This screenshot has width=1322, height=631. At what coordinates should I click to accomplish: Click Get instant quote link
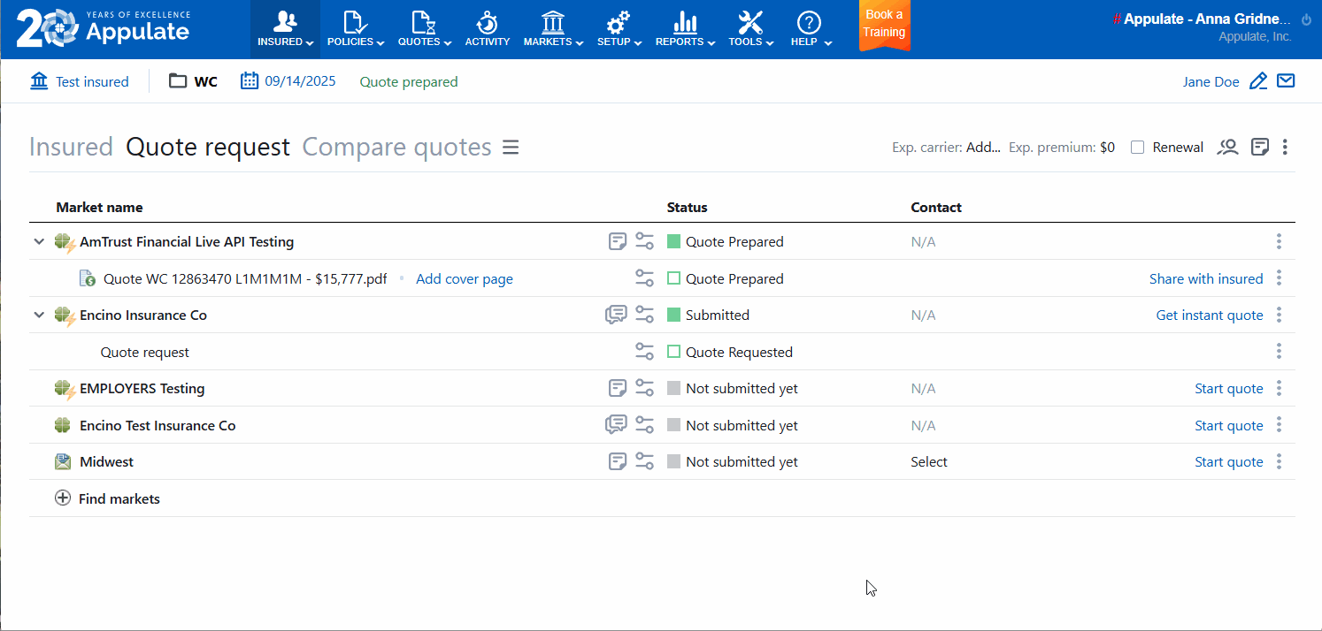(x=1210, y=315)
